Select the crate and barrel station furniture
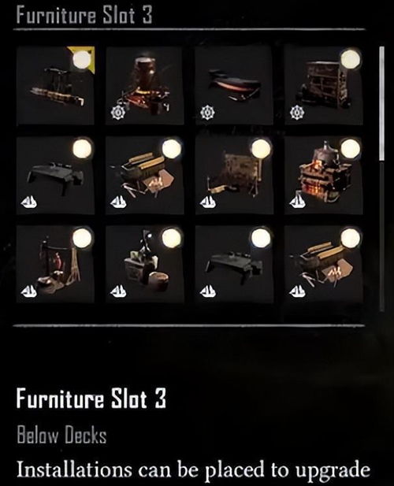This screenshot has width=394, height=486. pyautogui.click(x=145, y=264)
